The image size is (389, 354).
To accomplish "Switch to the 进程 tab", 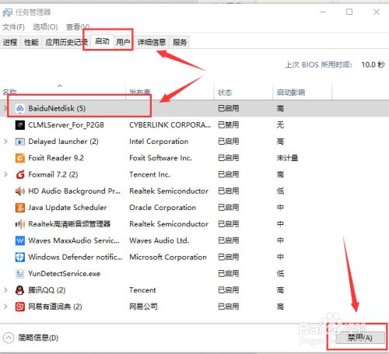I will coord(10,42).
